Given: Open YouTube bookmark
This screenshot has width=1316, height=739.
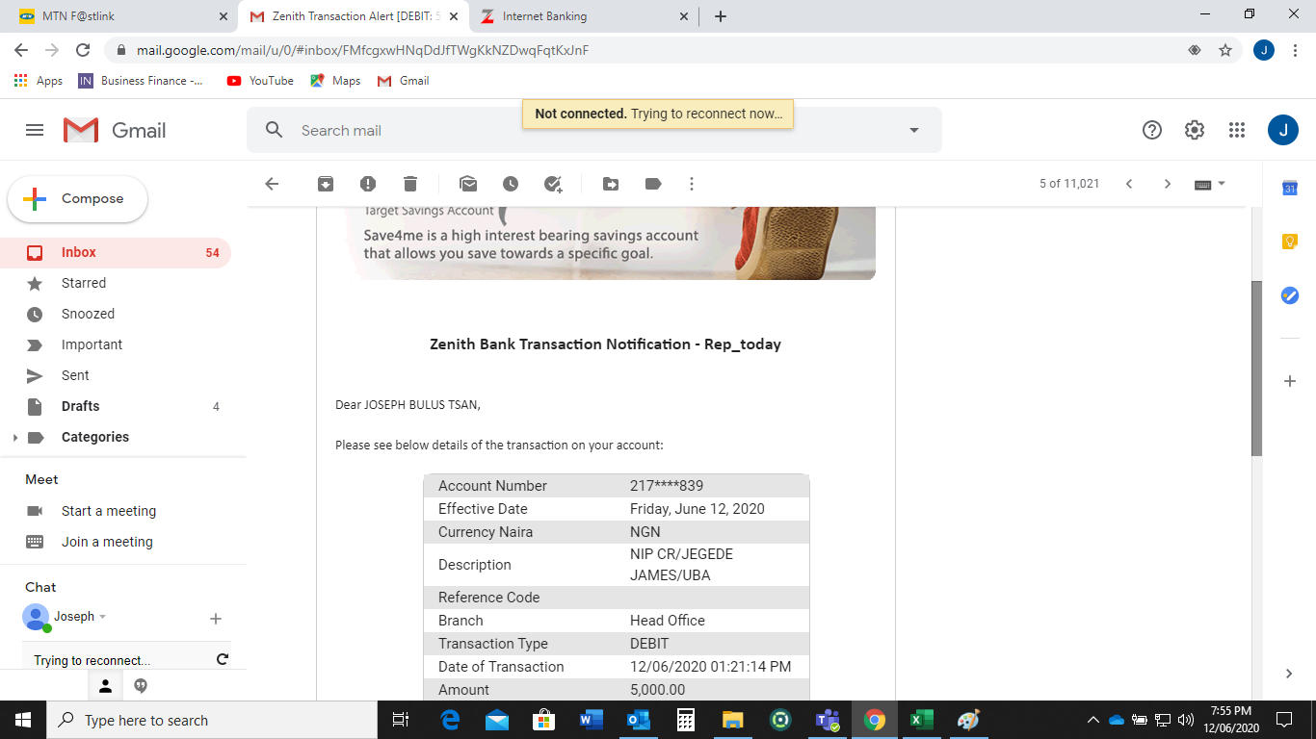Looking at the screenshot, I should coord(260,81).
